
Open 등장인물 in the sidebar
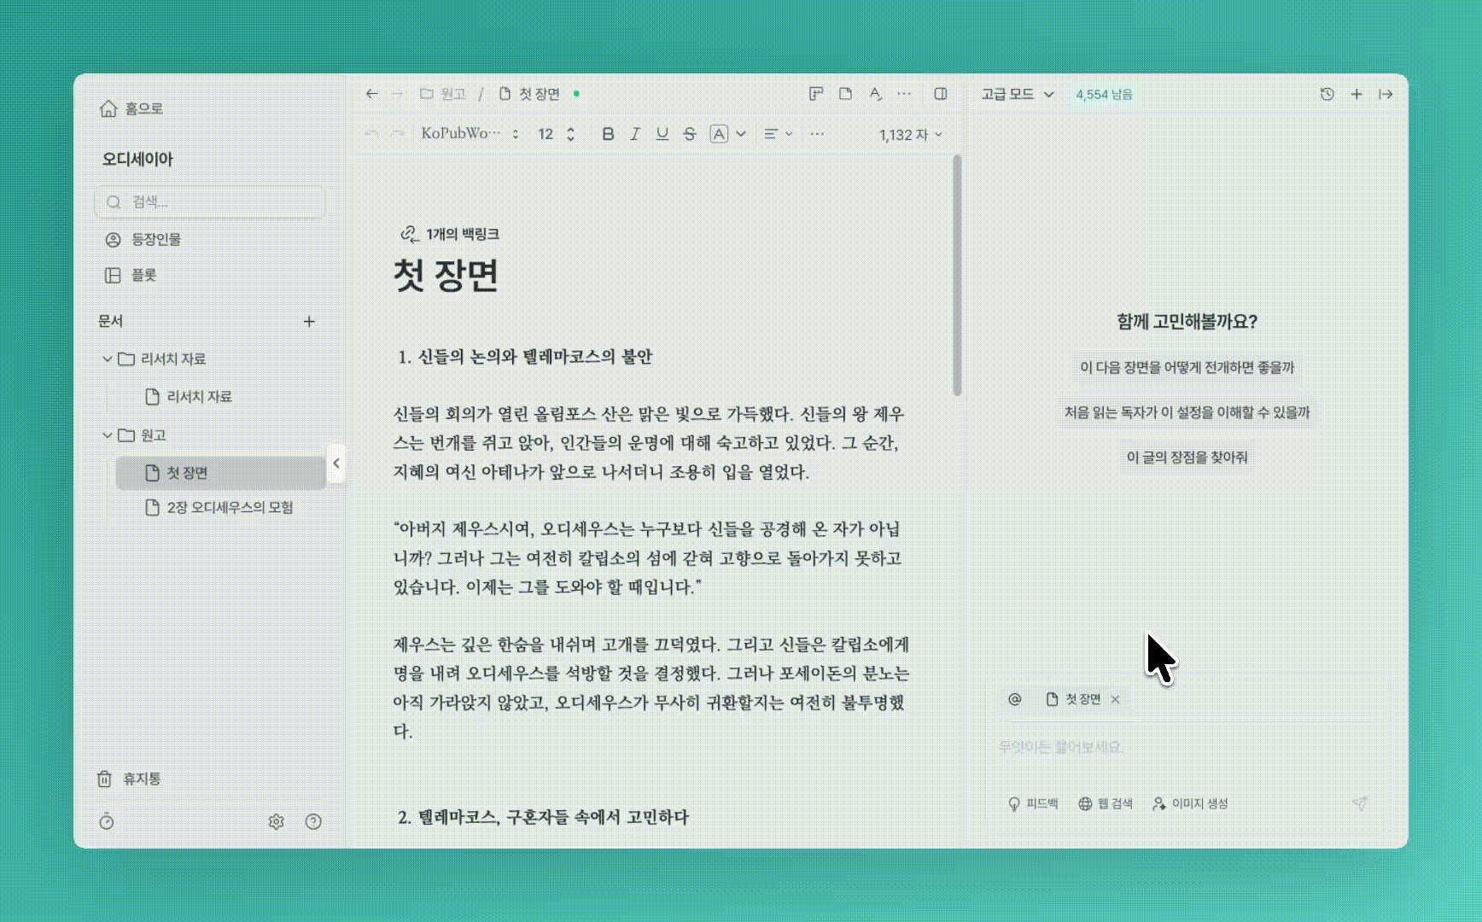point(155,239)
